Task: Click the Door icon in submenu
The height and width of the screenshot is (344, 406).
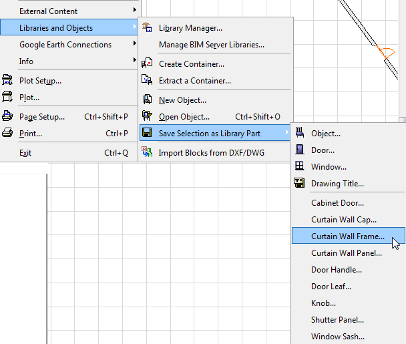Action: 300,150
